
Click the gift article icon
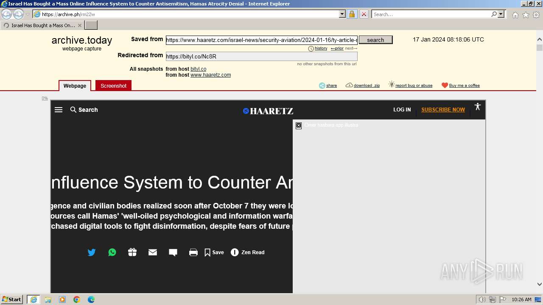coord(132,252)
